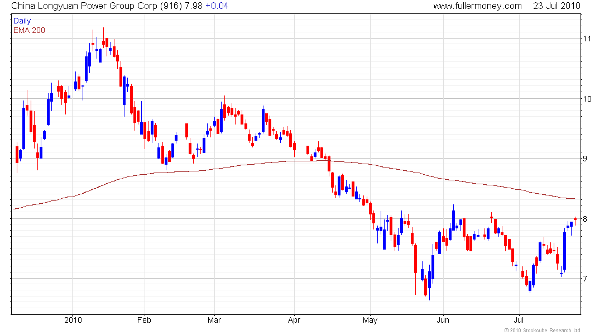Click the Apr date axis label
This screenshot has height=335, width=614.
pyautogui.click(x=294, y=320)
